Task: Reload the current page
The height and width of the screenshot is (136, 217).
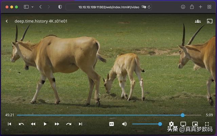Action: (x=149, y=7)
